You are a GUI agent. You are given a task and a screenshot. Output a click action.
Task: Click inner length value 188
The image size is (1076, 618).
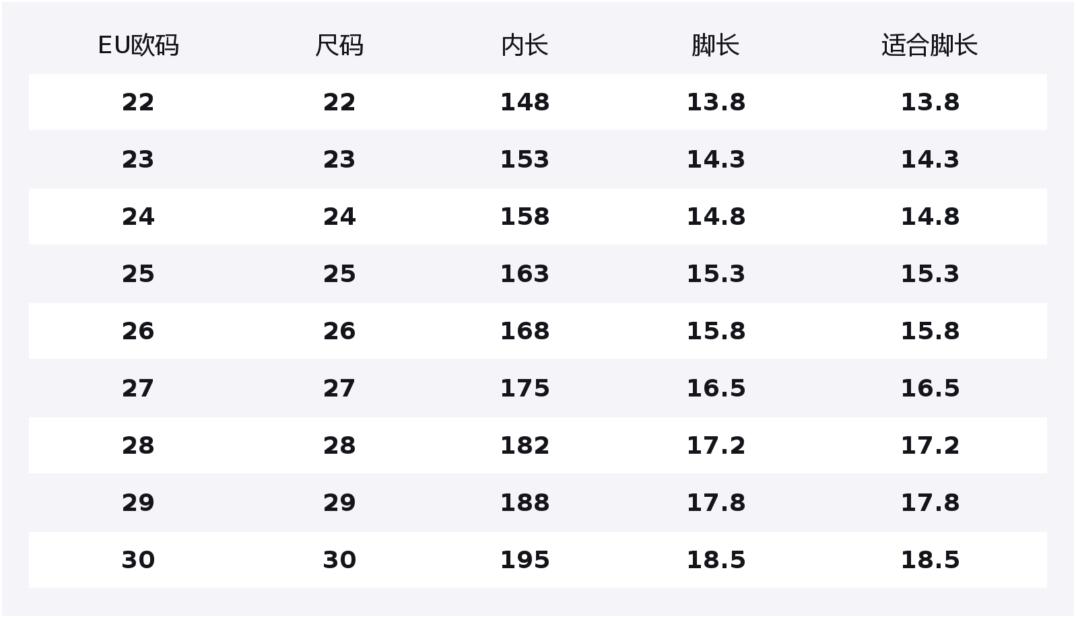click(x=525, y=503)
